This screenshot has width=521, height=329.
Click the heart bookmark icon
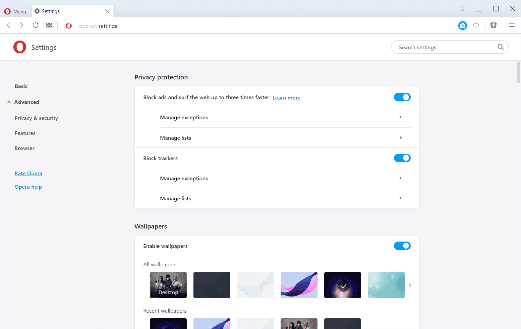tap(476, 25)
